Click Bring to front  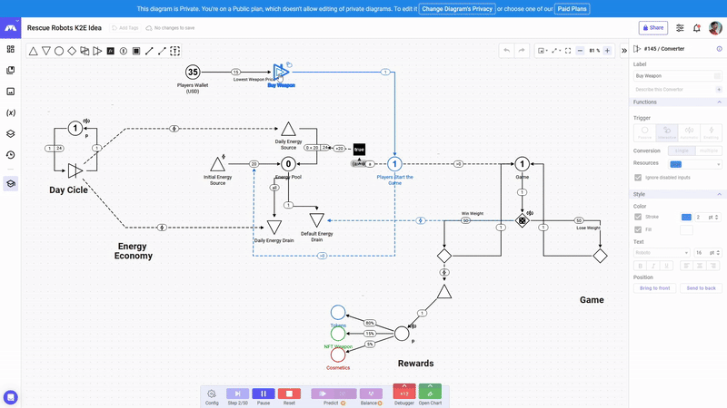pos(654,287)
